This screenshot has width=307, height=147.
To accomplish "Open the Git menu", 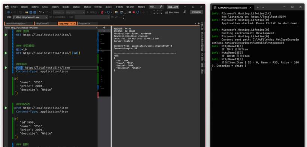I will click(45, 7).
